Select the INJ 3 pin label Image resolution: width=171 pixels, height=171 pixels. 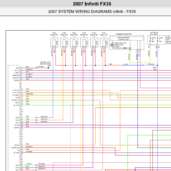[x=17, y=120]
